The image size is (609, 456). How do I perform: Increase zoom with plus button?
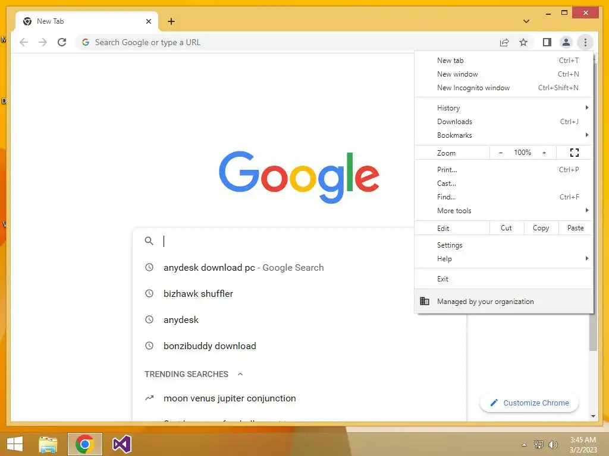point(544,153)
